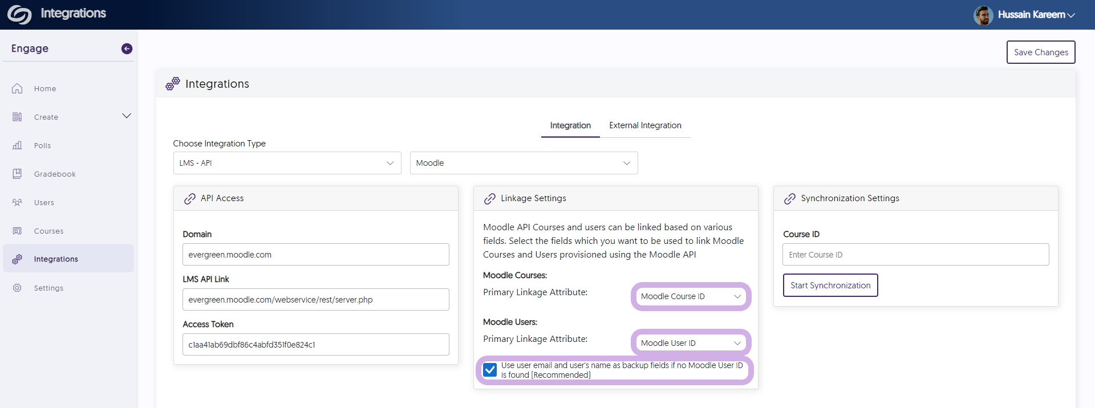
Task: Click the Enter Course ID field
Action: pyautogui.click(x=916, y=255)
